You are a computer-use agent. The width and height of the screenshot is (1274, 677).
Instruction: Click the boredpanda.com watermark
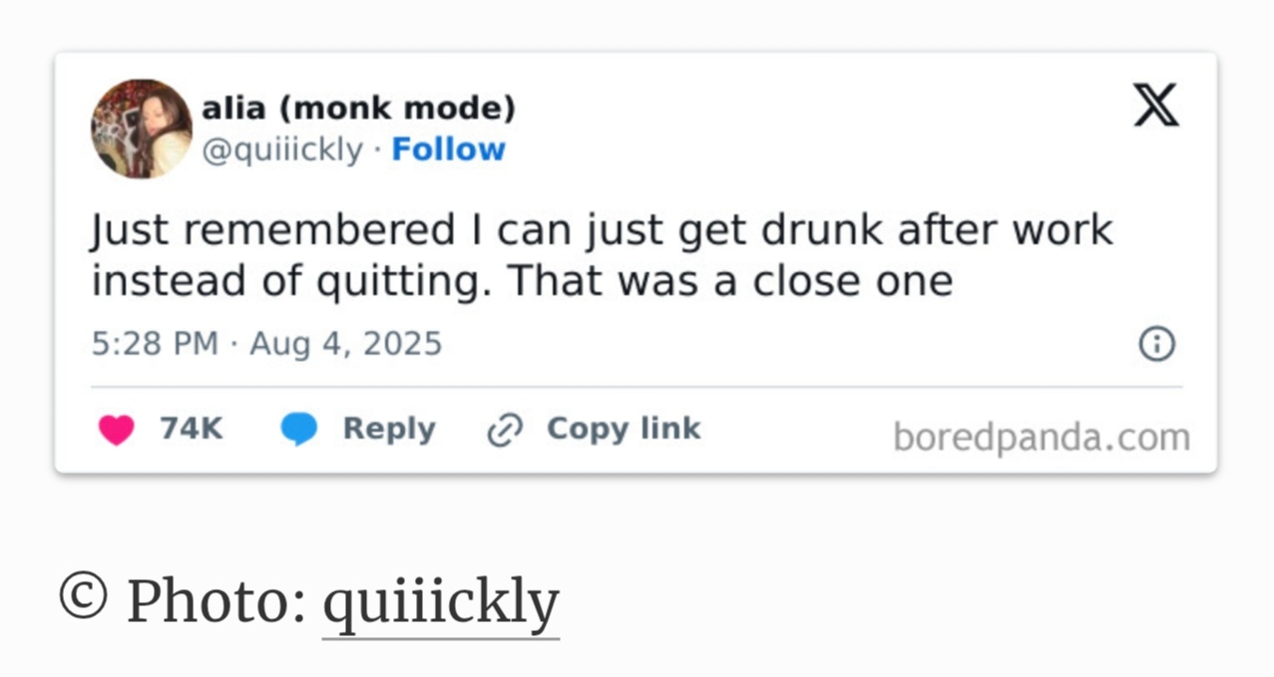click(1041, 437)
